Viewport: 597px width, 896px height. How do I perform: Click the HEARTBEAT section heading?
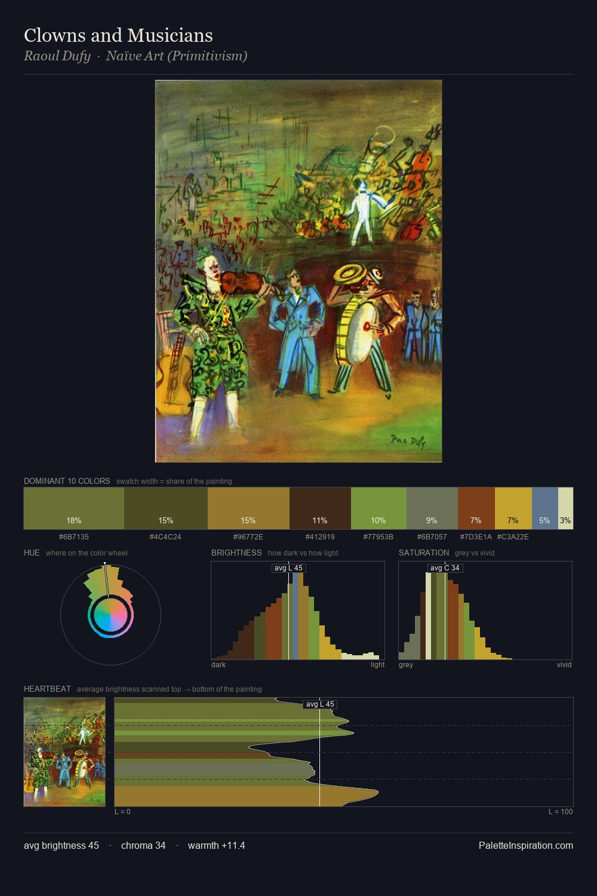tap(47, 689)
